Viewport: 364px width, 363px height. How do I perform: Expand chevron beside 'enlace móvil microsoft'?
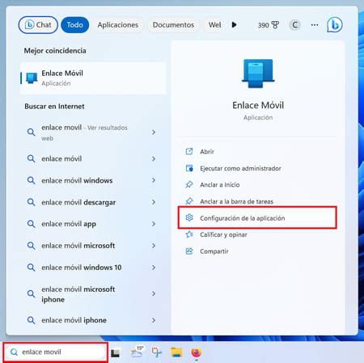coord(154,246)
